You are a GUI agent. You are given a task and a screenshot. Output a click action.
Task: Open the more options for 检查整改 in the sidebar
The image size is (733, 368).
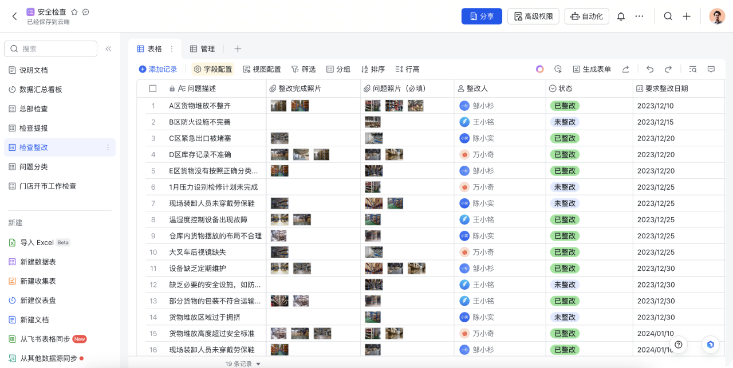tap(108, 147)
